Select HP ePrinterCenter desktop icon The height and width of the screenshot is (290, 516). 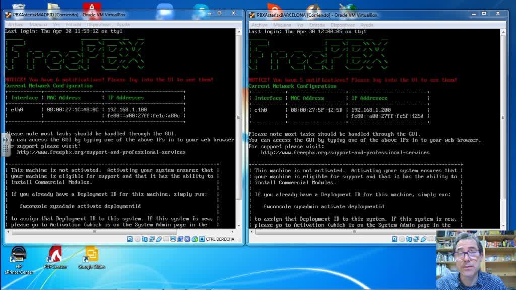(19, 260)
